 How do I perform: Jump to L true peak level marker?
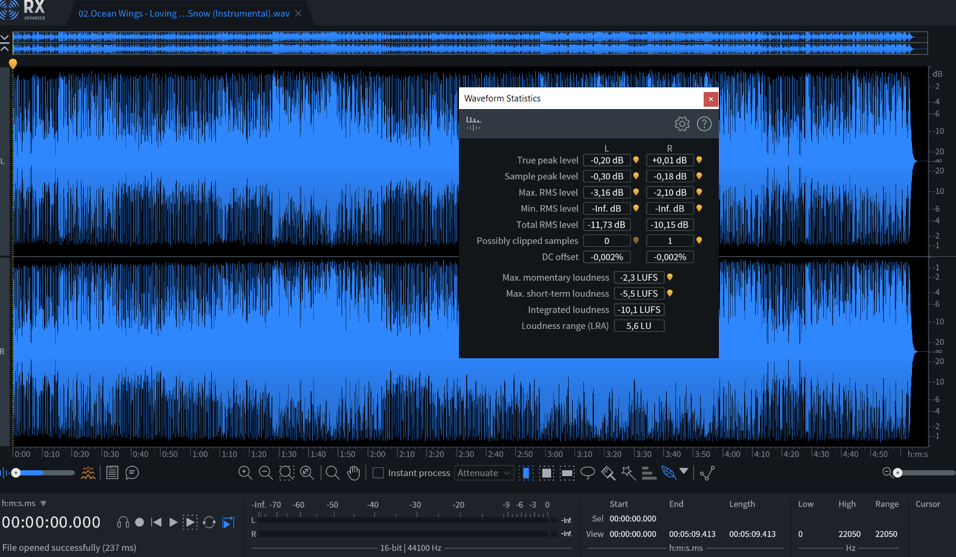pos(636,160)
